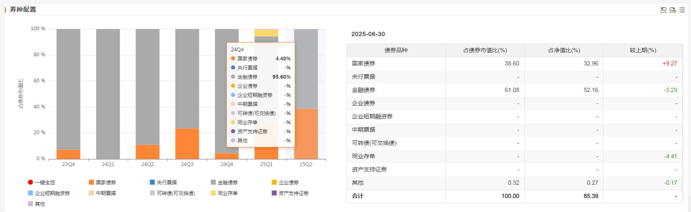The width and height of the screenshot is (691, 212).
Task: Click the 券种配置 section title
Action: (x=23, y=9)
